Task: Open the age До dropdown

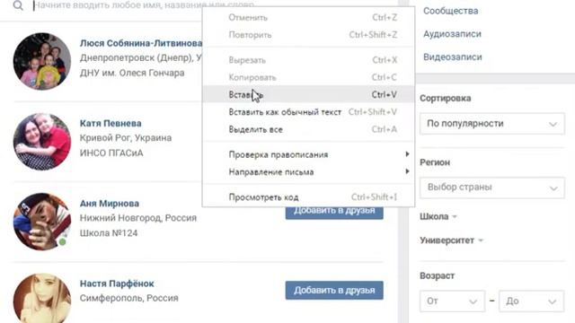Action: coord(531,301)
